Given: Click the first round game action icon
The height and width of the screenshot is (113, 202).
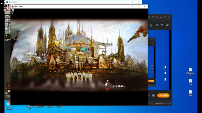Looking at the screenshot, I should [6, 16].
